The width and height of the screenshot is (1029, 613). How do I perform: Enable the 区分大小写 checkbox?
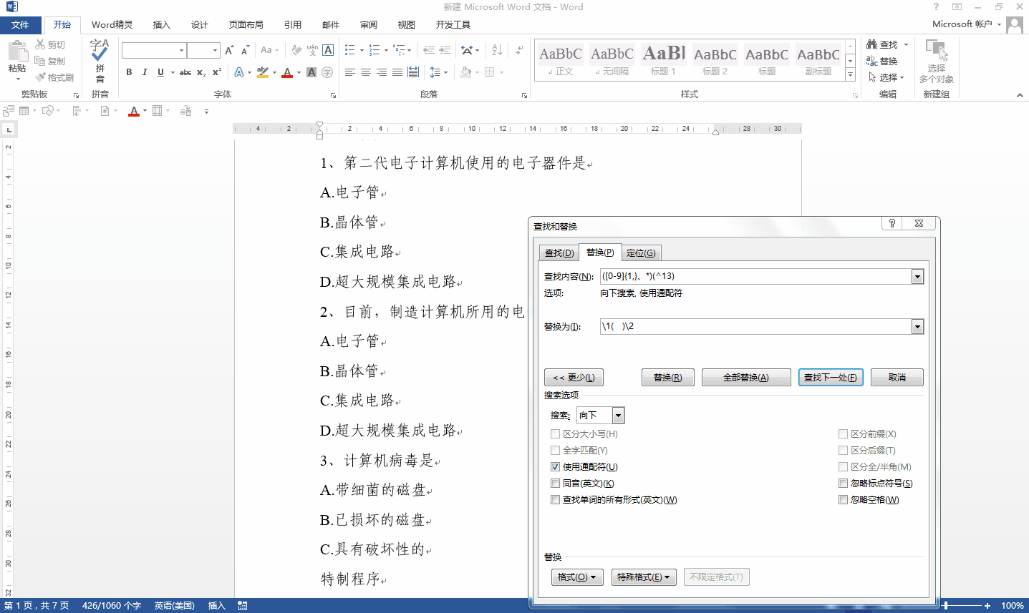tap(555, 434)
